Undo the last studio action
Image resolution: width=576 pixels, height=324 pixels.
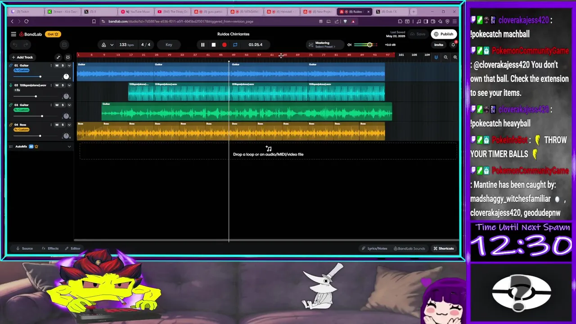[15, 45]
